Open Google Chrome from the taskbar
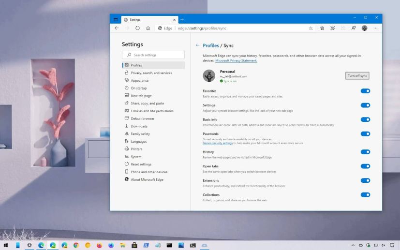 pos(76,246)
